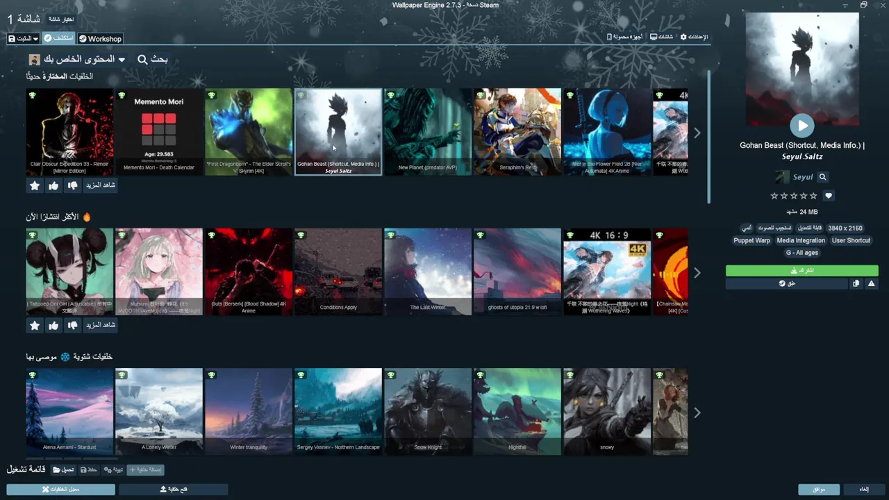Select 'Snow Knight' wallpaper thumbnail
Viewport: 889px width, 500px height.
click(x=428, y=412)
